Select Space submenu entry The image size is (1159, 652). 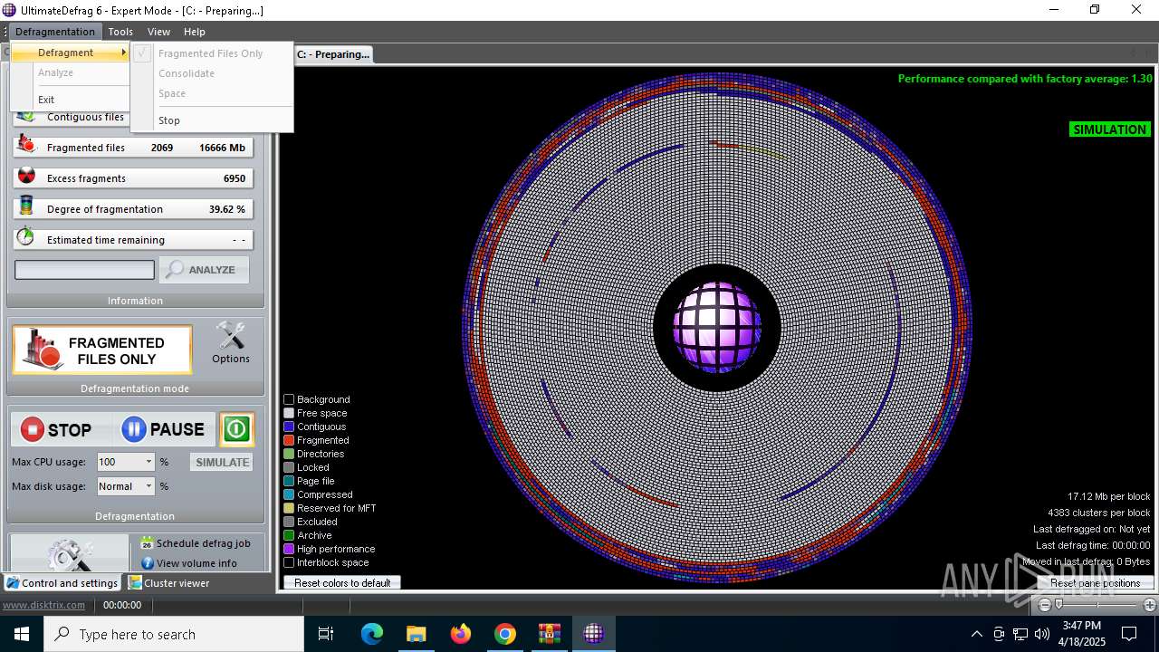212,93
